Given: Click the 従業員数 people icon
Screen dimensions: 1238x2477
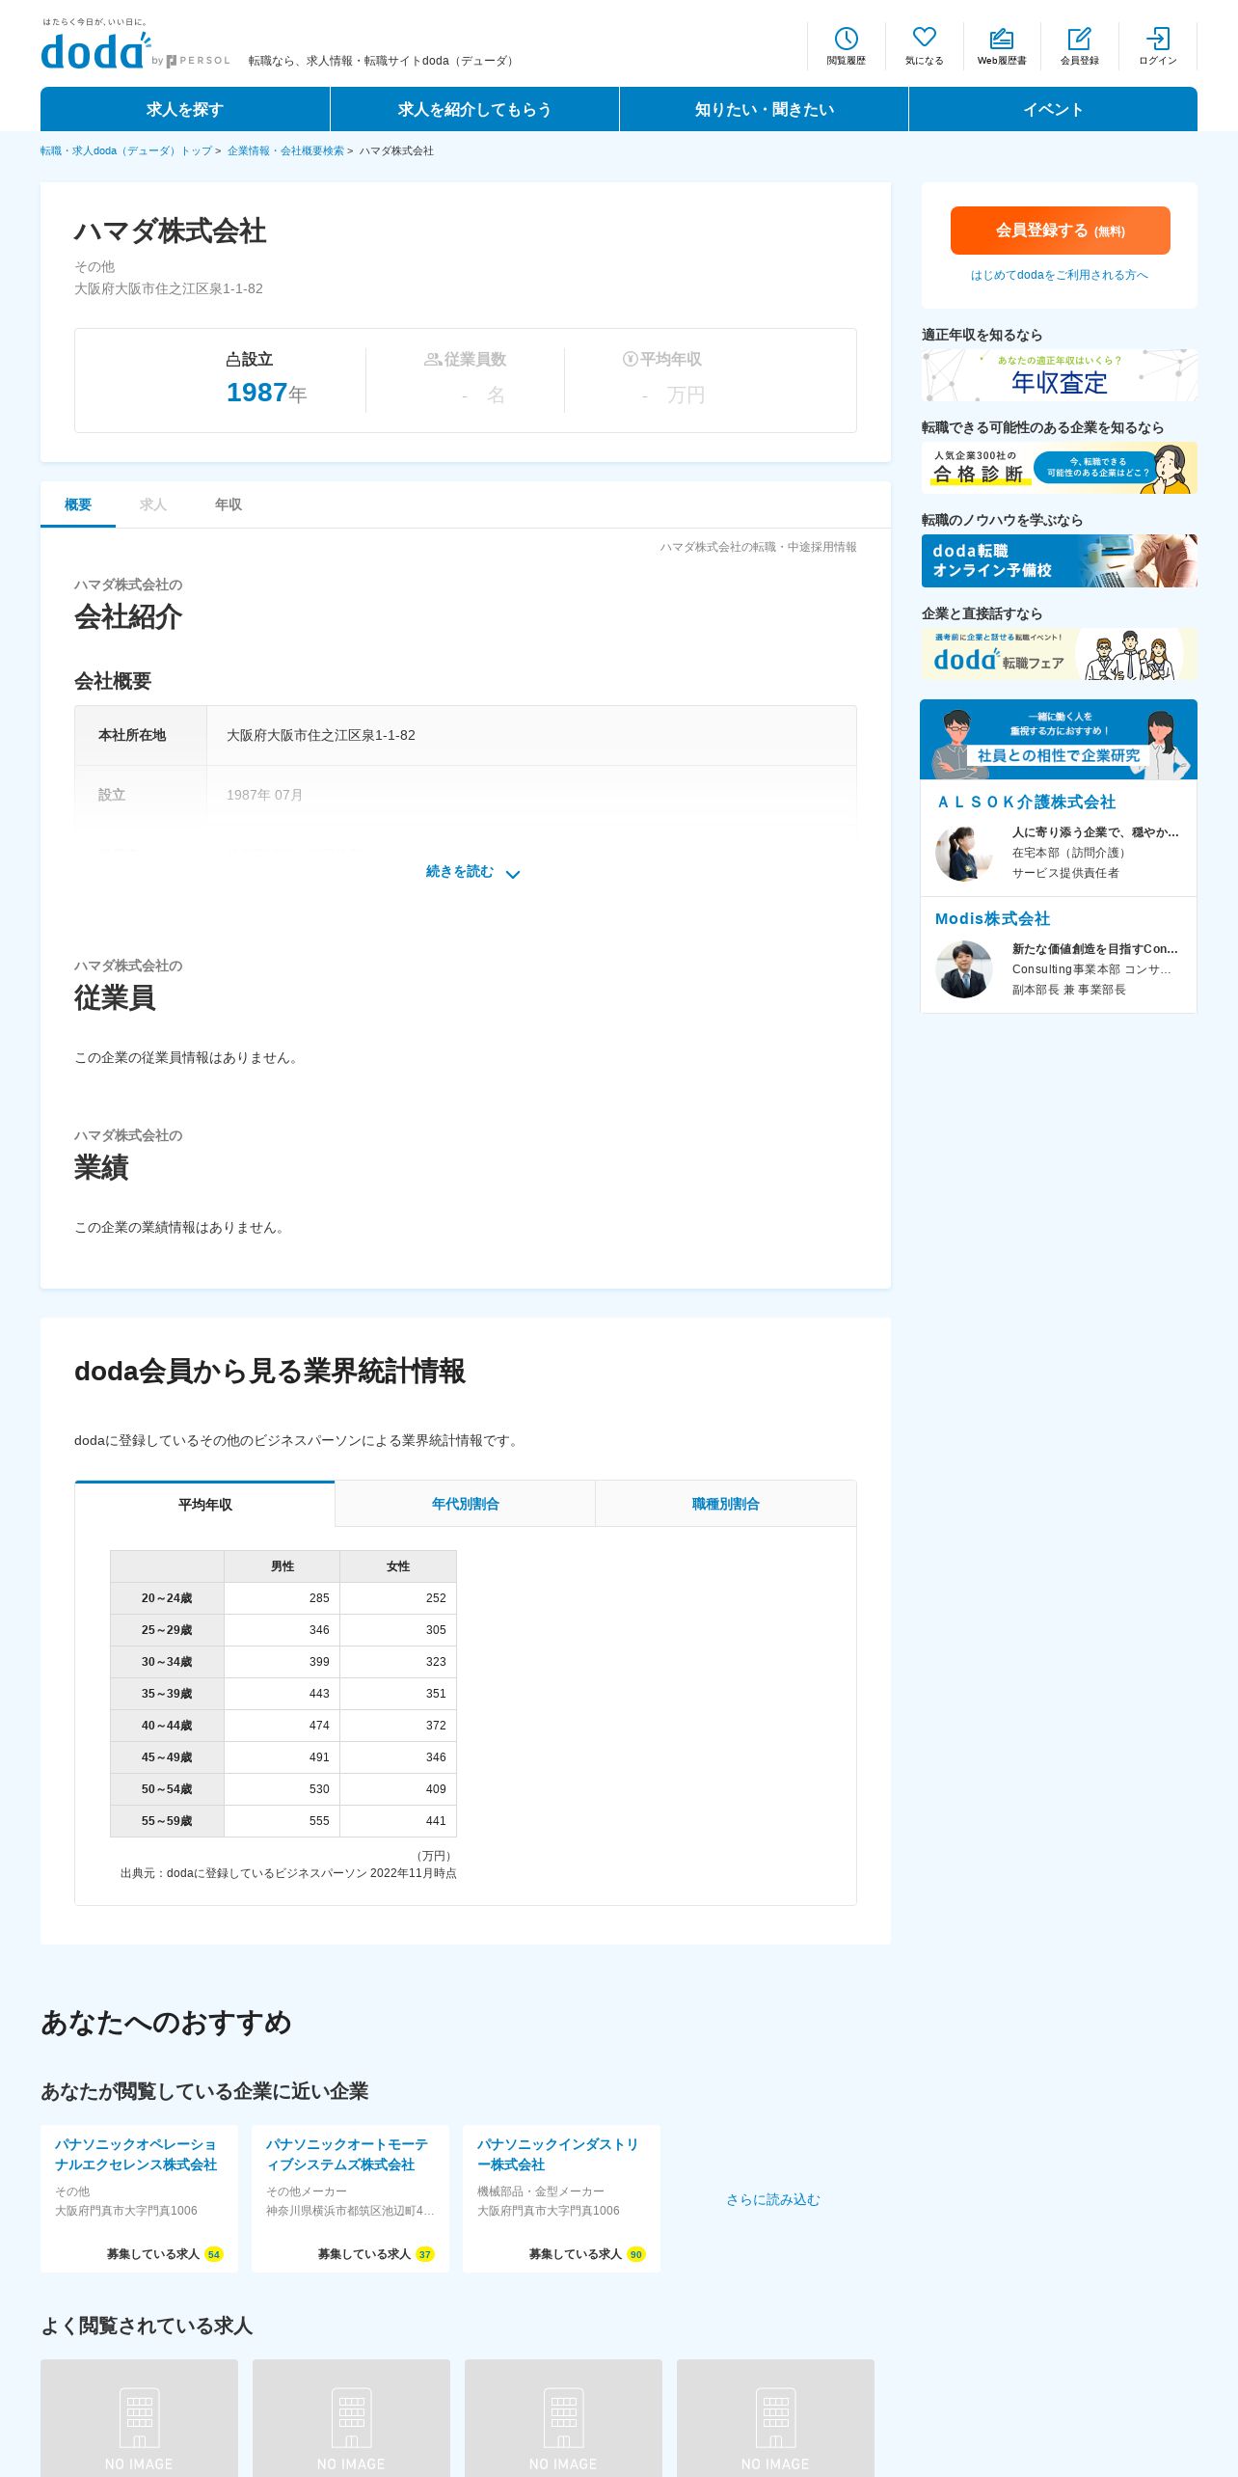Looking at the screenshot, I should pyautogui.click(x=433, y=360).
